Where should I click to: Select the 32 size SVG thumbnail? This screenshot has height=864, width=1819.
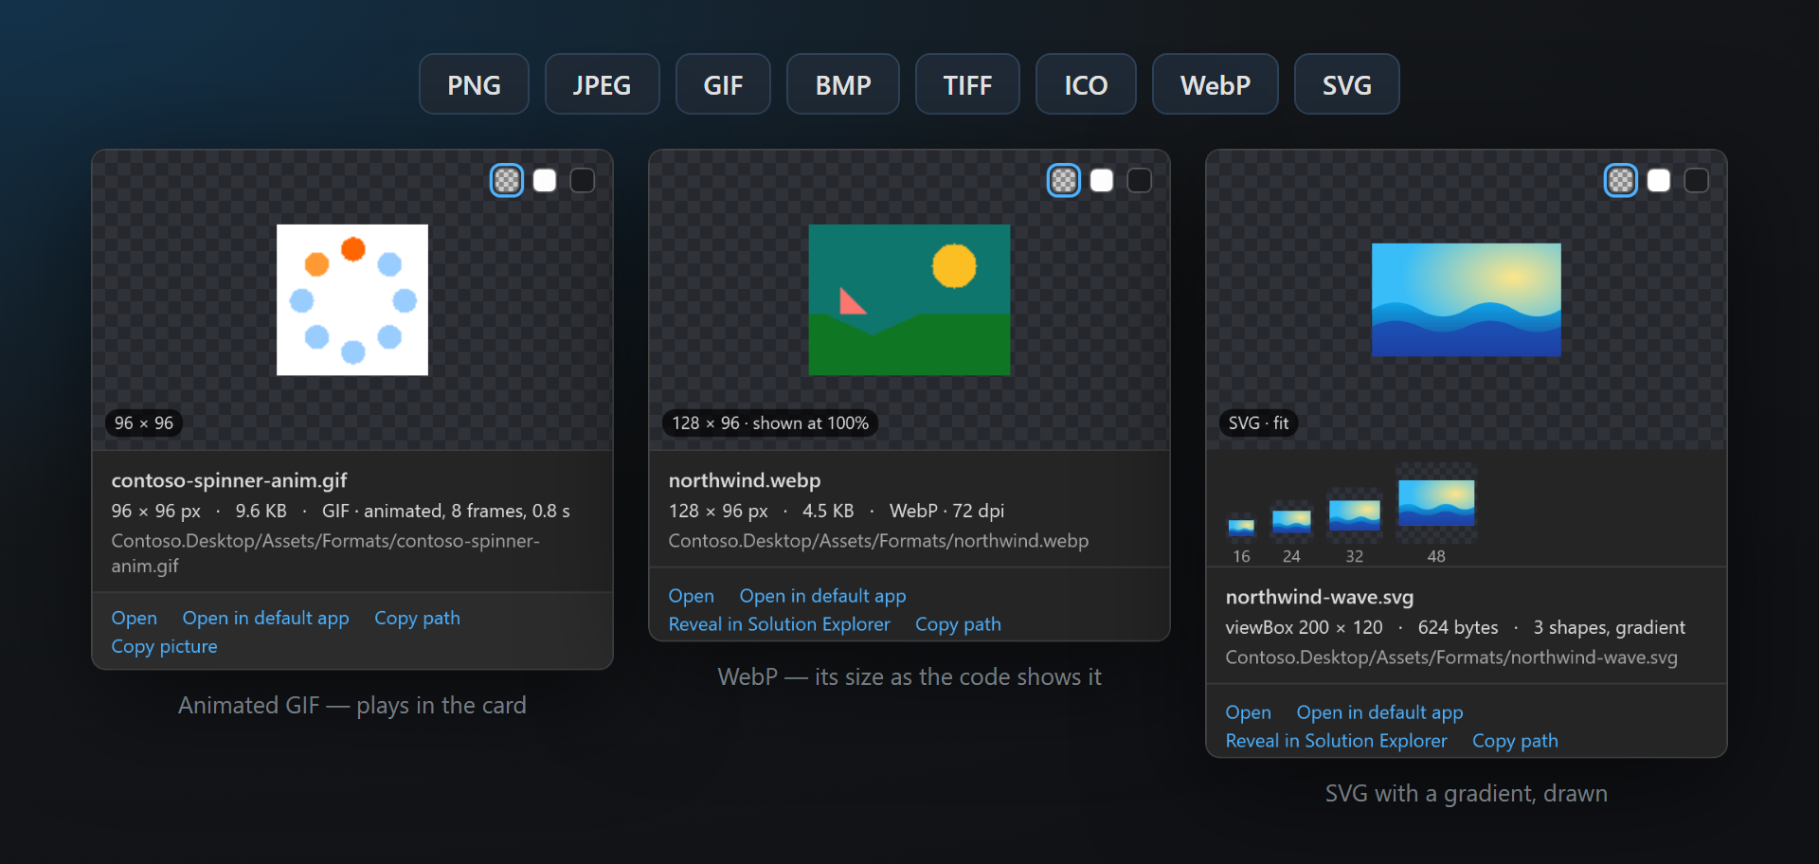[x=1355, y=515]
